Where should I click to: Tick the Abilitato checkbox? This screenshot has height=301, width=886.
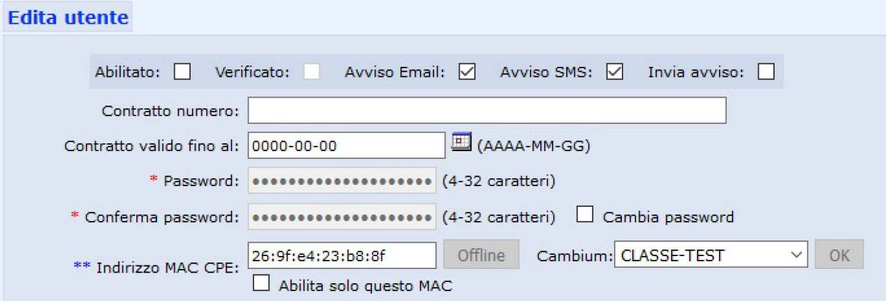tap(182, 72)
